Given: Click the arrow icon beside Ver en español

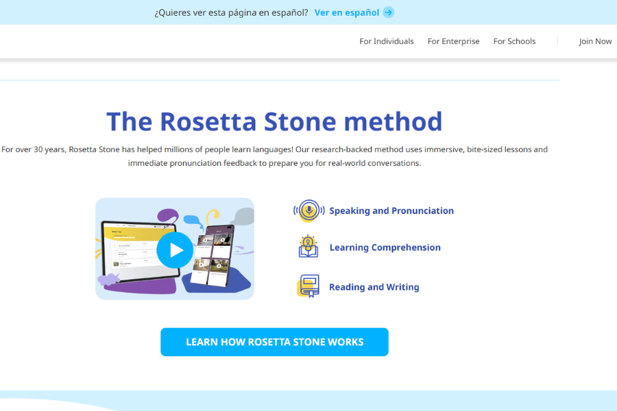Looking at the screenshot, I should click(x=389, y=12).
